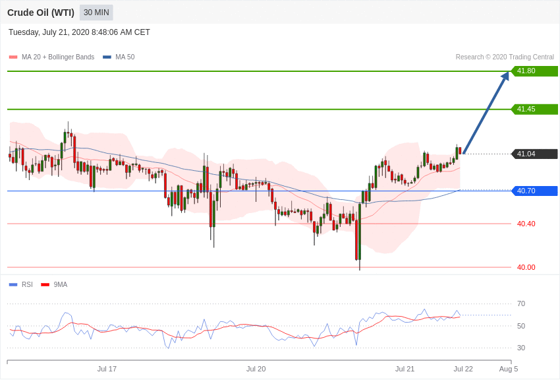Select the 41.80 green resistance price tag
Viewport: 560px width, 380px height.
(x=534, y=71)
